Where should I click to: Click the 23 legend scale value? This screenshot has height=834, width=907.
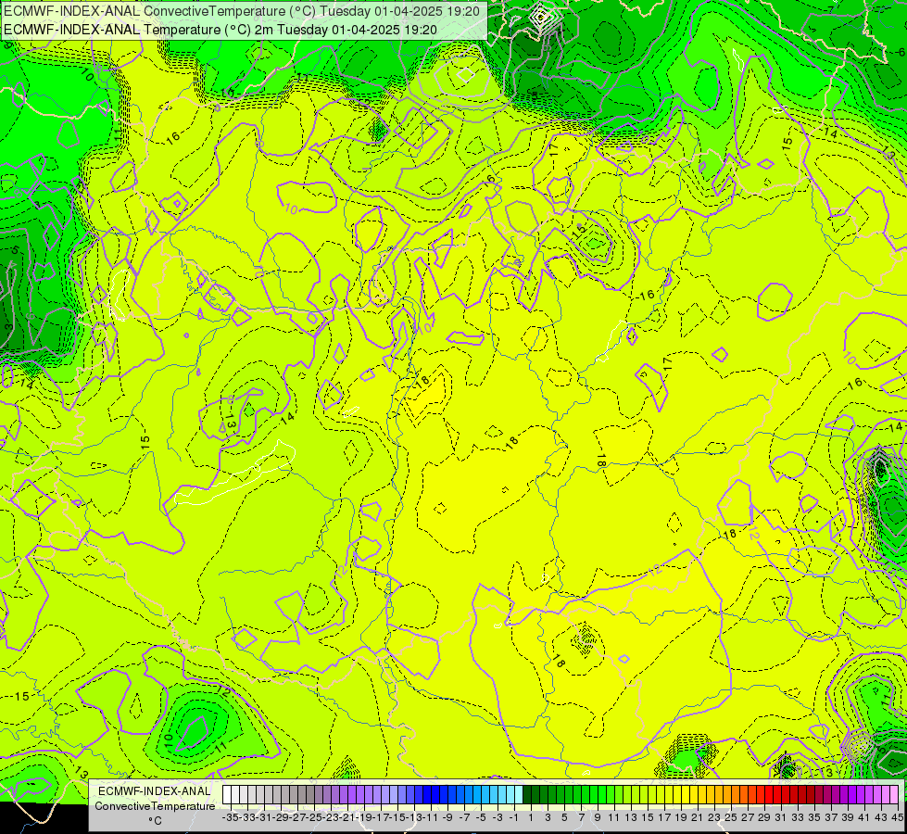pos(713,817)
